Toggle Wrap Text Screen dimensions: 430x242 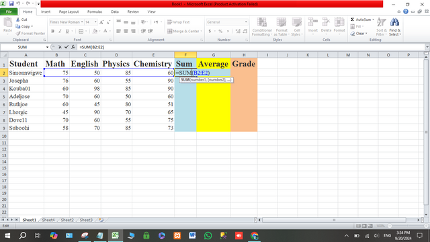[179, 22]
